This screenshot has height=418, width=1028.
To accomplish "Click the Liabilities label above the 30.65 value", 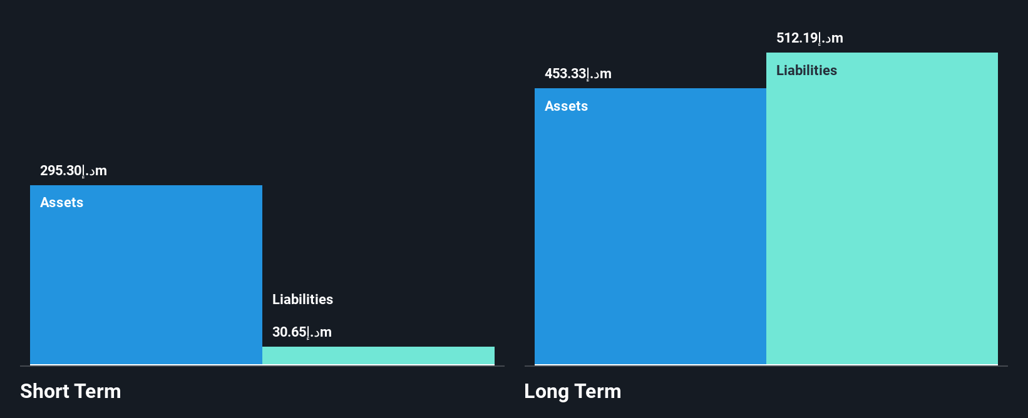I will [302, 299].
